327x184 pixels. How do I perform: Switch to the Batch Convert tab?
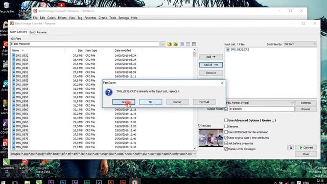(18, 32)
